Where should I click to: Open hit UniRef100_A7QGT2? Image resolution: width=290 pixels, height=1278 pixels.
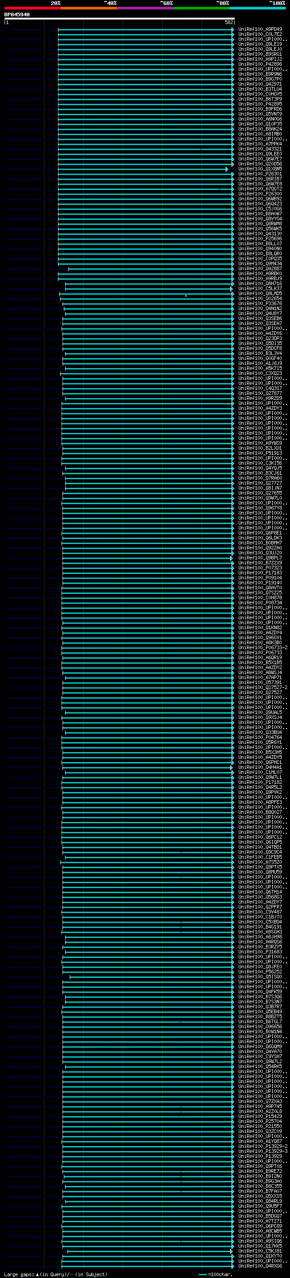click(x=260, y=189)
